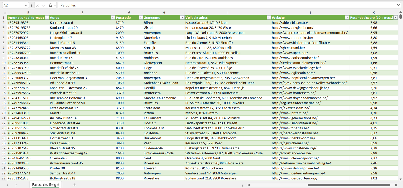Image resolution: width=403 pixels, height=188 pixels.
Task: Click the Select All corner triangle
Action: click(4, 13)
